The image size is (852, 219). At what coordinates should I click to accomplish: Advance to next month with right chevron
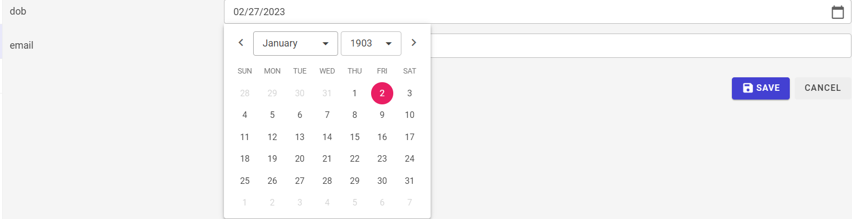click(x=414, y=43)
